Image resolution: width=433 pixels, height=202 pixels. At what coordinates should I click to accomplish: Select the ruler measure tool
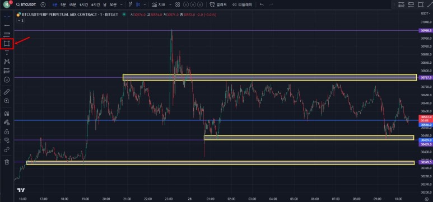tap(7, 92)
